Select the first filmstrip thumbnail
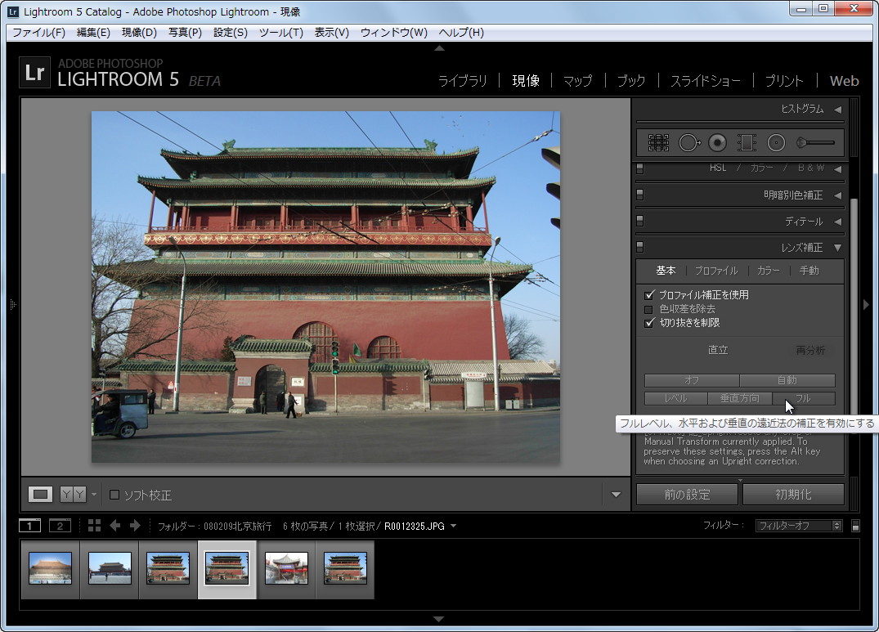The height and width of the screenshot is (632, 879). click(x=50, y=568)
